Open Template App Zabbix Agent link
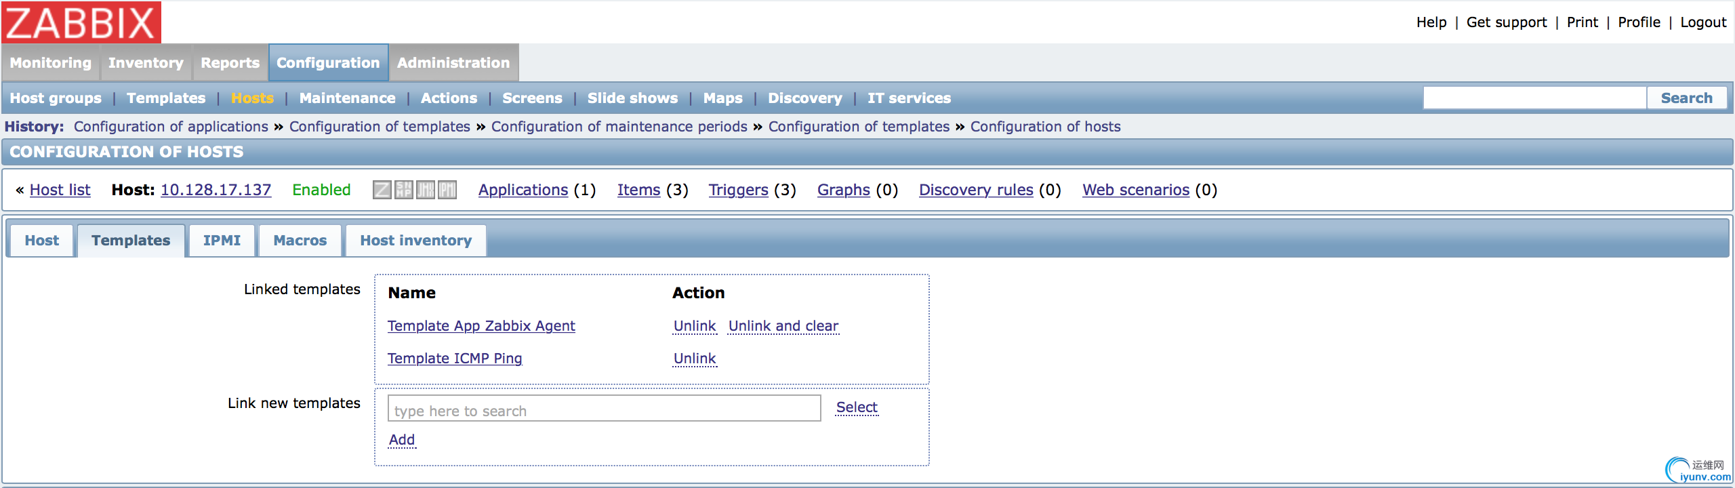Image resolution: width=1735 pixels, height=488 pixels. pyautogui.click(x=481, y=326)
